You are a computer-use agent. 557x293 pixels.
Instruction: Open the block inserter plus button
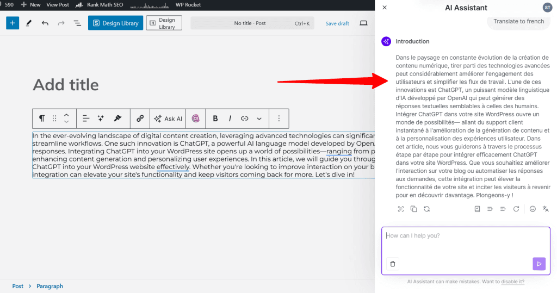tap(13, 23)
